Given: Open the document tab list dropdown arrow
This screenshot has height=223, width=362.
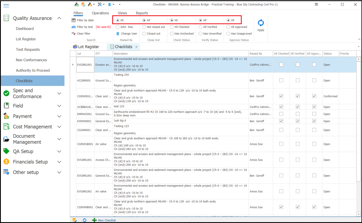Looking at the screenshot, I should (358, 46).
